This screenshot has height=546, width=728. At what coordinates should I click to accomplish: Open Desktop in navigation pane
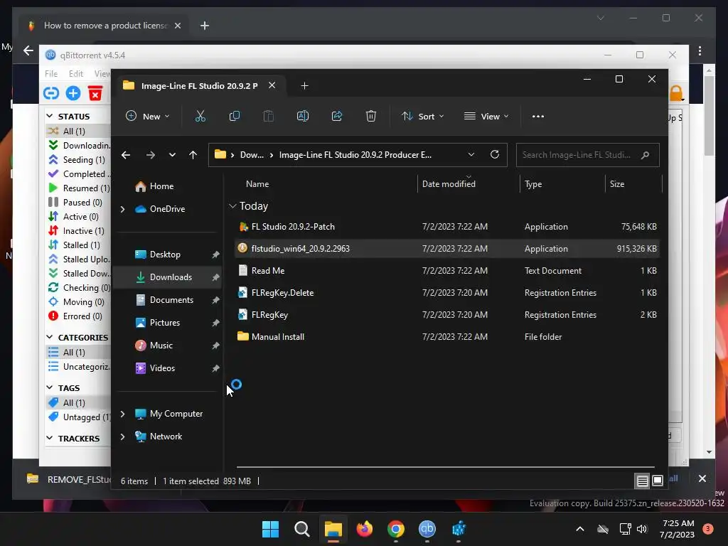point(165,255)
